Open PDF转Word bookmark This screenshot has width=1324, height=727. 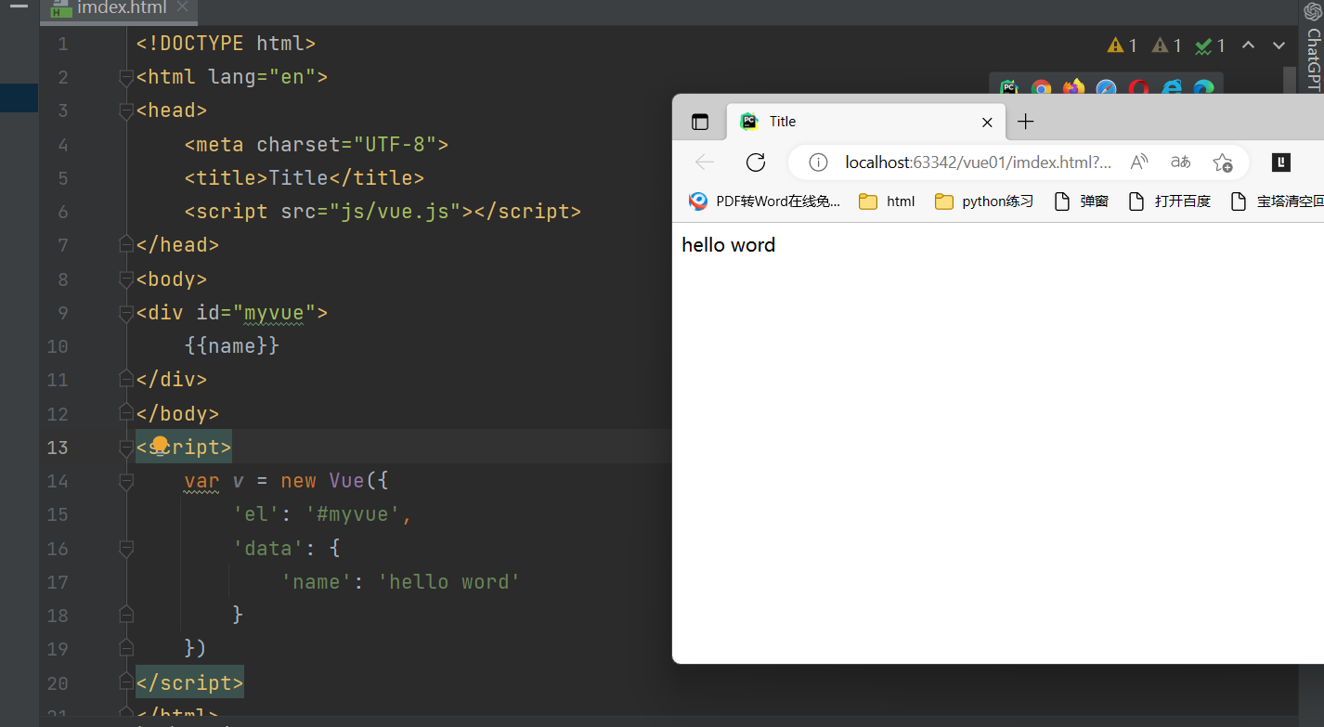765,201
